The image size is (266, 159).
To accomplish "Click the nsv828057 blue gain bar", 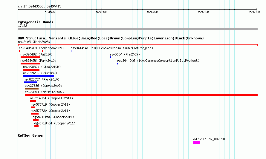I will (30, 82).
